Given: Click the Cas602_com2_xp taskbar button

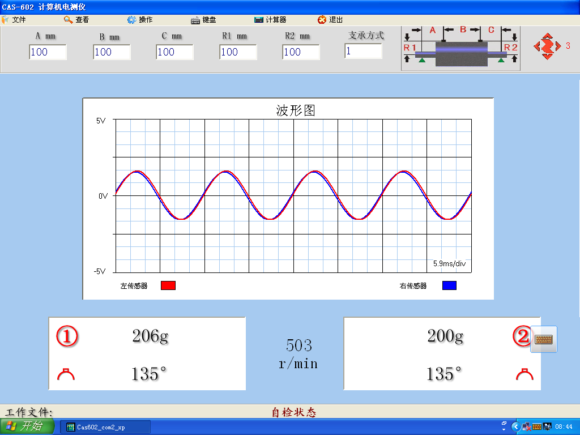Looking at the screenshot, I should [x=105, y=427].
